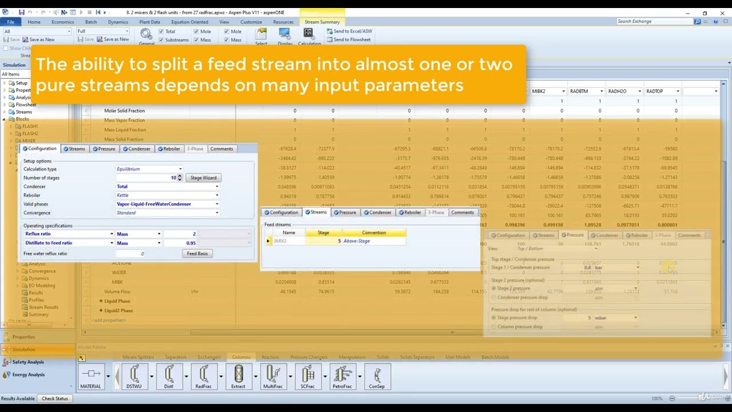Switch to the Equation Oriented tab
Screen dimensions: 732x412
click(189, 22)
